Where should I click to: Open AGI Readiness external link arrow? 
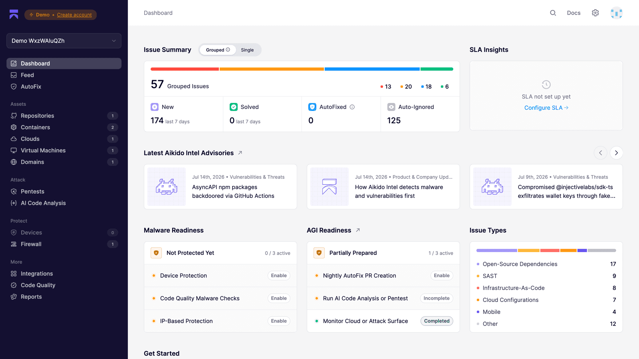click(x=358, y=230)
